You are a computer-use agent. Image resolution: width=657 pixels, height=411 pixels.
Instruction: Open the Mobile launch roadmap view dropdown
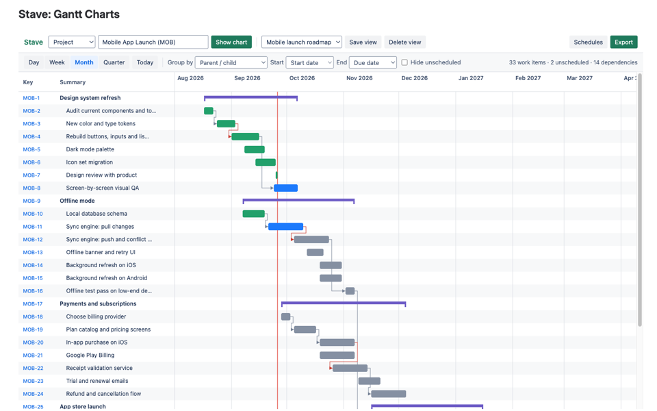point(302,42)
